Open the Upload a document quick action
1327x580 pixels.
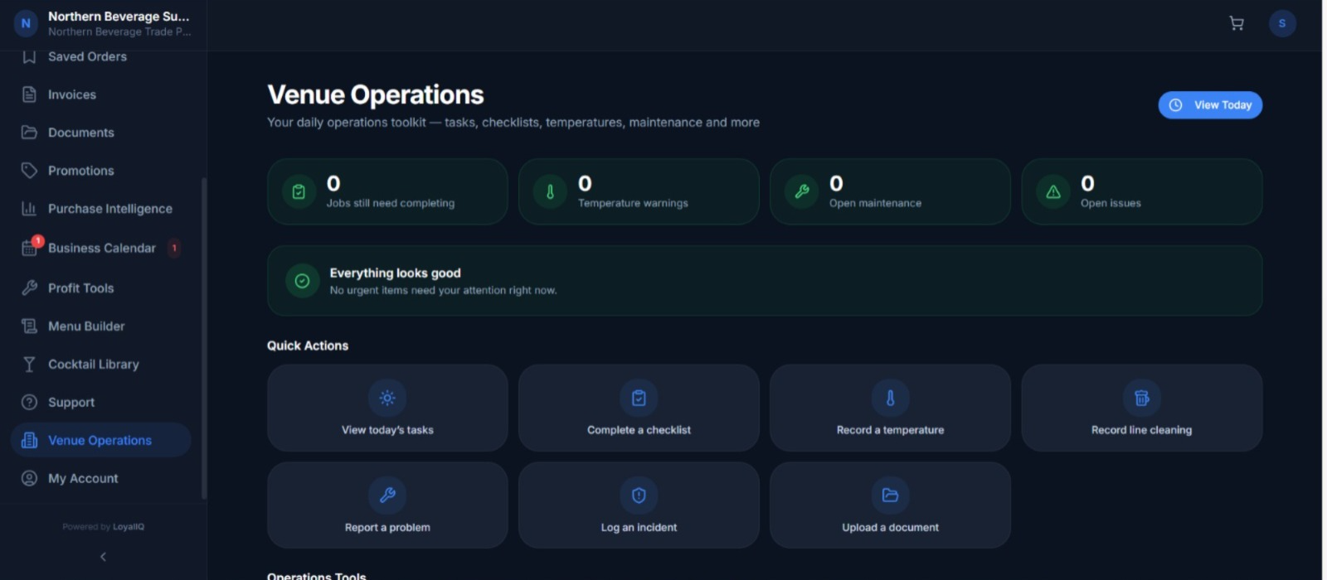[890, 505]
